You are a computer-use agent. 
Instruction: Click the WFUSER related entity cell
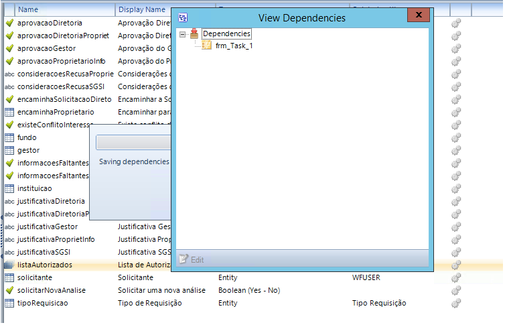click(x=366, y=277)
